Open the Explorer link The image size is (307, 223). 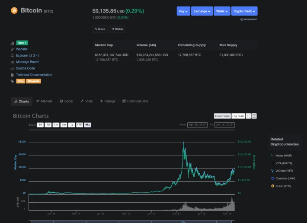pos(22,56)
